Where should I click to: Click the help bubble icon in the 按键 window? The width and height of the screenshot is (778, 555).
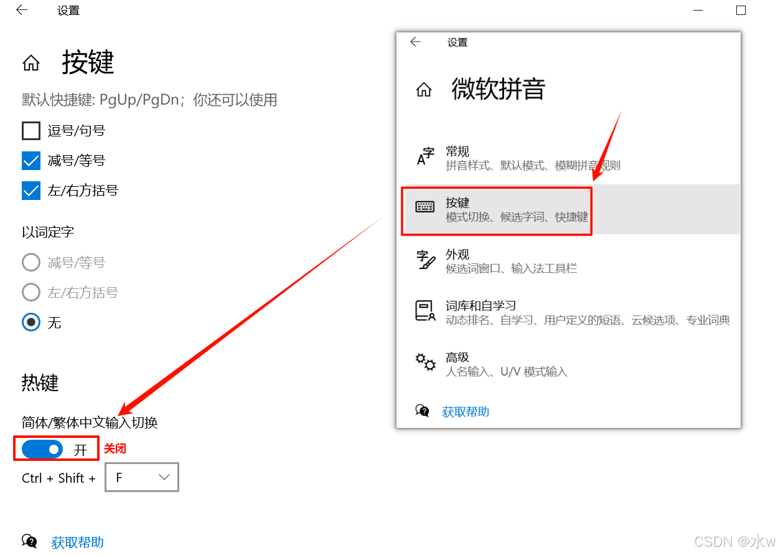click(29, 541)
